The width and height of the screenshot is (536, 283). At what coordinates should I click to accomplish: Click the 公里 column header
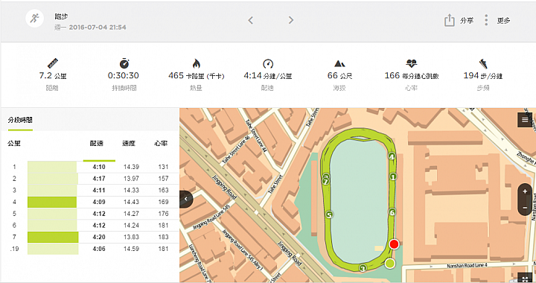14,143
